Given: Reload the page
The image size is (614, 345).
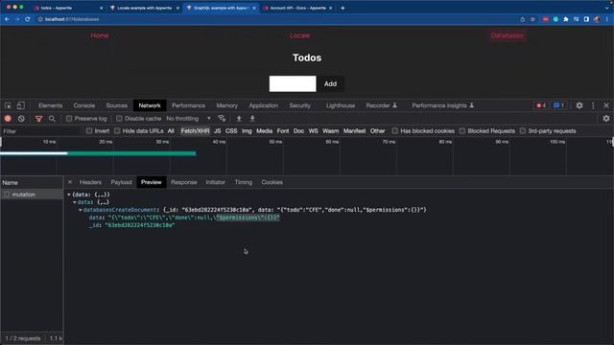Looking at the screenshot, I should 28,19.
